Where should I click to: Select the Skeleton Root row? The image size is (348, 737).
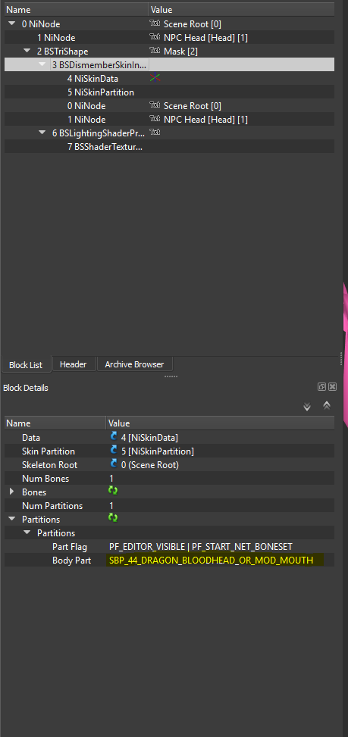point(169,464)
